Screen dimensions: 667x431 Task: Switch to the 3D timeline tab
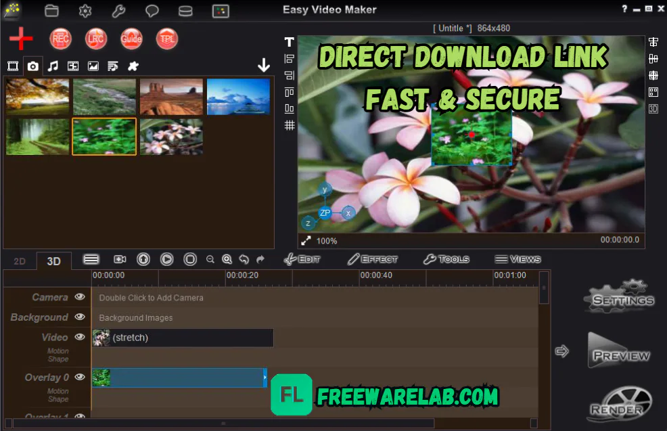pyautogui.click(x=53, y=261)
